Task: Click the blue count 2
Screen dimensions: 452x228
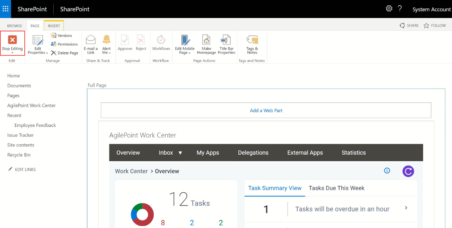Action: pyautogui.click(x=192, y=223)
